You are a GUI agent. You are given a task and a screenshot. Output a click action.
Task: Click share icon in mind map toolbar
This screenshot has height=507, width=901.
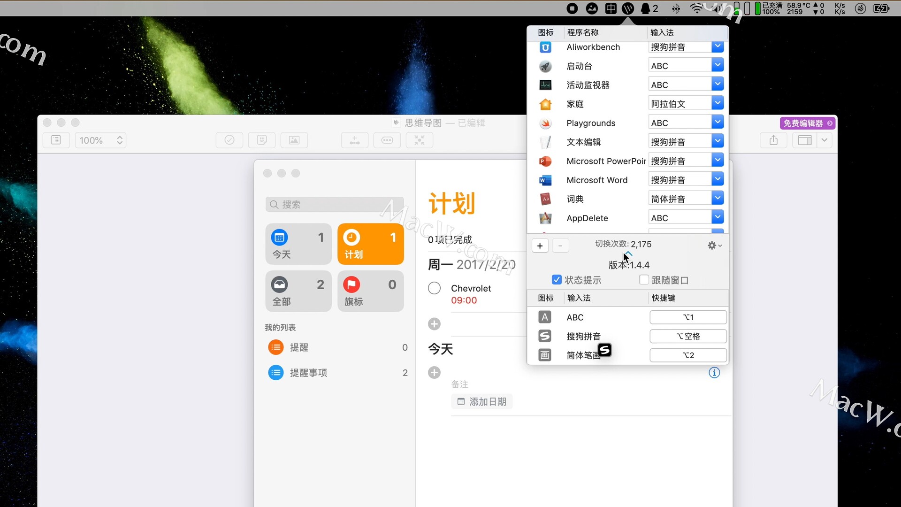(774, 140)
